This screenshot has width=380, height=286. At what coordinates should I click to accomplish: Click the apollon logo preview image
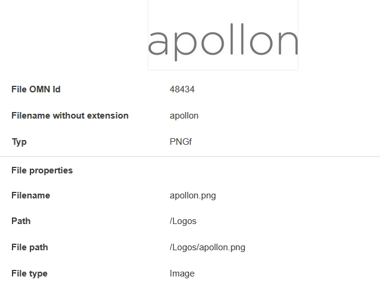(x=223, y=36)
